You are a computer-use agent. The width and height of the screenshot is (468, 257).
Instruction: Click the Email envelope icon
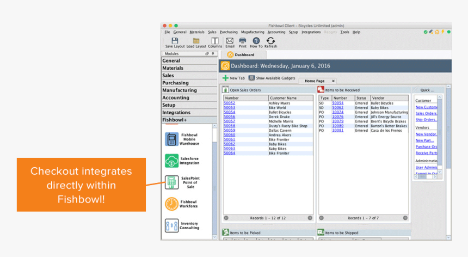[x=230, y=41]
